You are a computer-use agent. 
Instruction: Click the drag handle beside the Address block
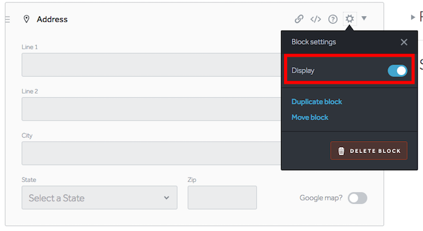coord(7,19)
